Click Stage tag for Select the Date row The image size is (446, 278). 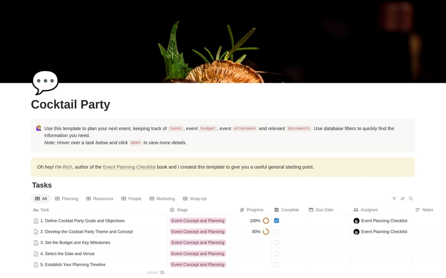tap(198, 254)
